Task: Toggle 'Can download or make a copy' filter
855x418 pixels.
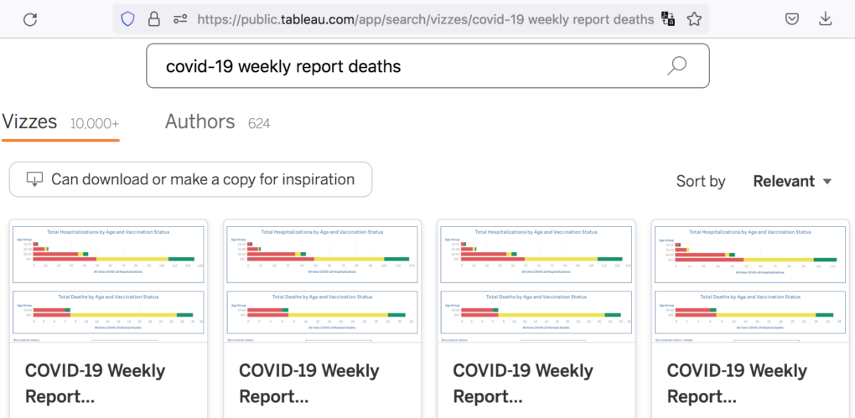Action: (x=190, y=179)
